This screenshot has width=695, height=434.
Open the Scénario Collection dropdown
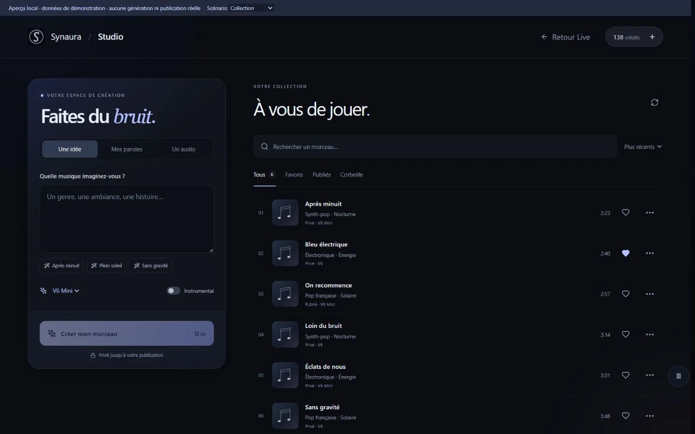click(x=251, y=8)
